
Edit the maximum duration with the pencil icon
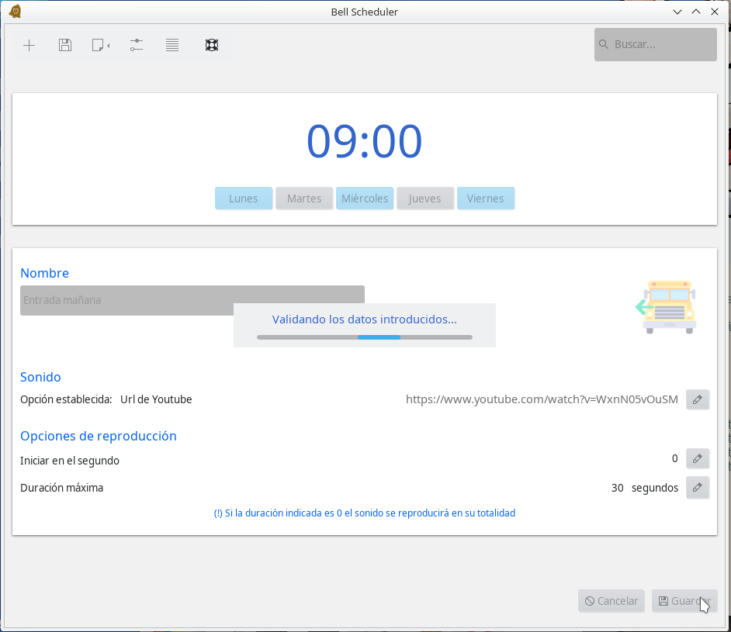[x=697, y=488]
